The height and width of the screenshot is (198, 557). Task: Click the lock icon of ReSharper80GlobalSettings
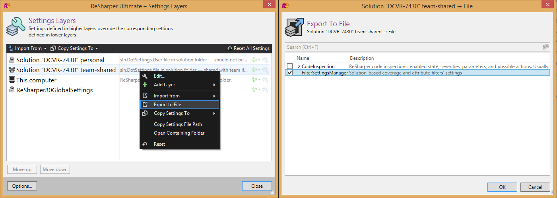point(12,90)
